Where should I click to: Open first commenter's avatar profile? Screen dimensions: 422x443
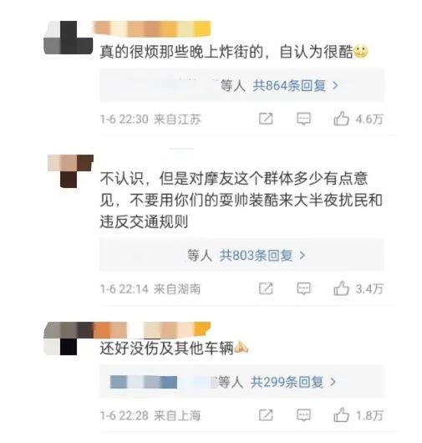click(68, 38)
